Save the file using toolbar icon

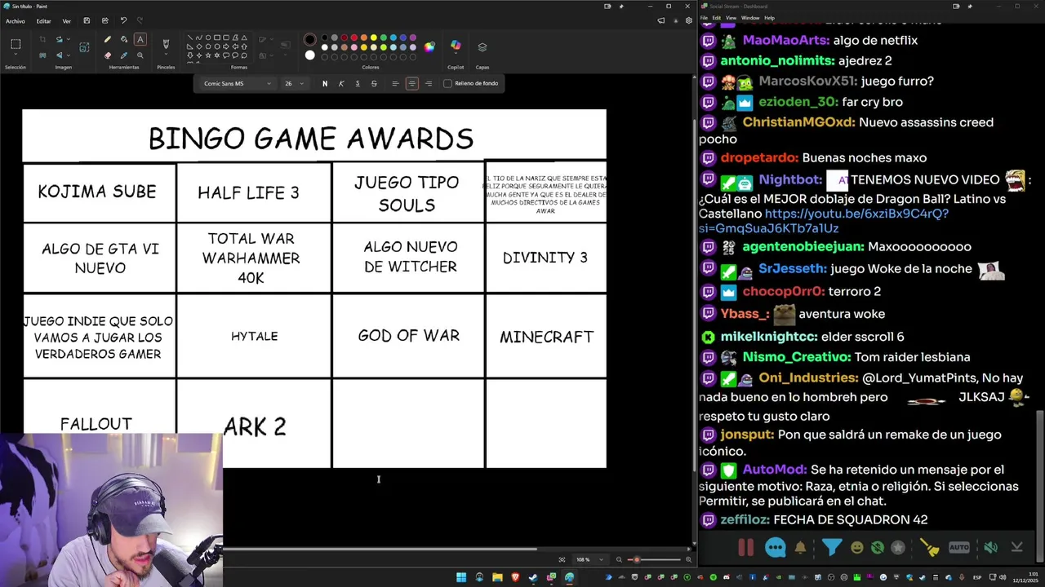tap(87, 20)
